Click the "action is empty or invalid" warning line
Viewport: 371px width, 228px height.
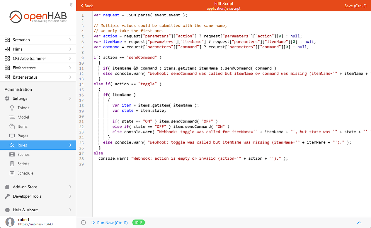[x=193, y=158]
